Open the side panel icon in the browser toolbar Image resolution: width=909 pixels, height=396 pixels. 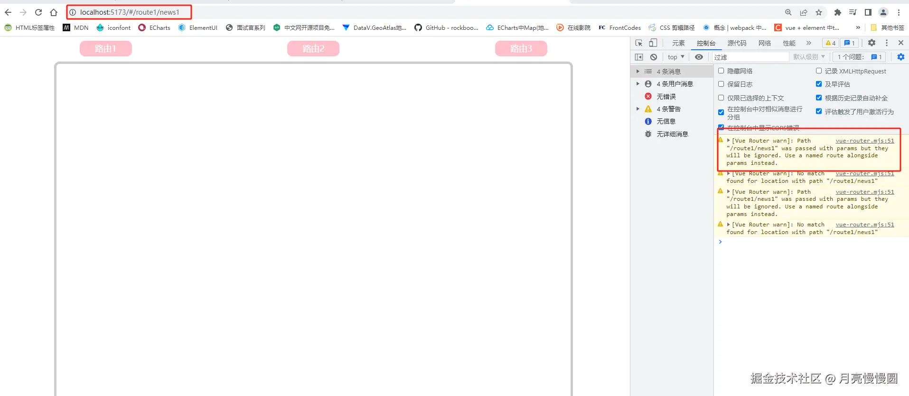(x=868, y=12)
